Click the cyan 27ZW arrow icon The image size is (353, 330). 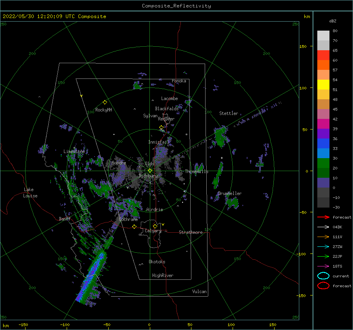click(x=323, y=247)
